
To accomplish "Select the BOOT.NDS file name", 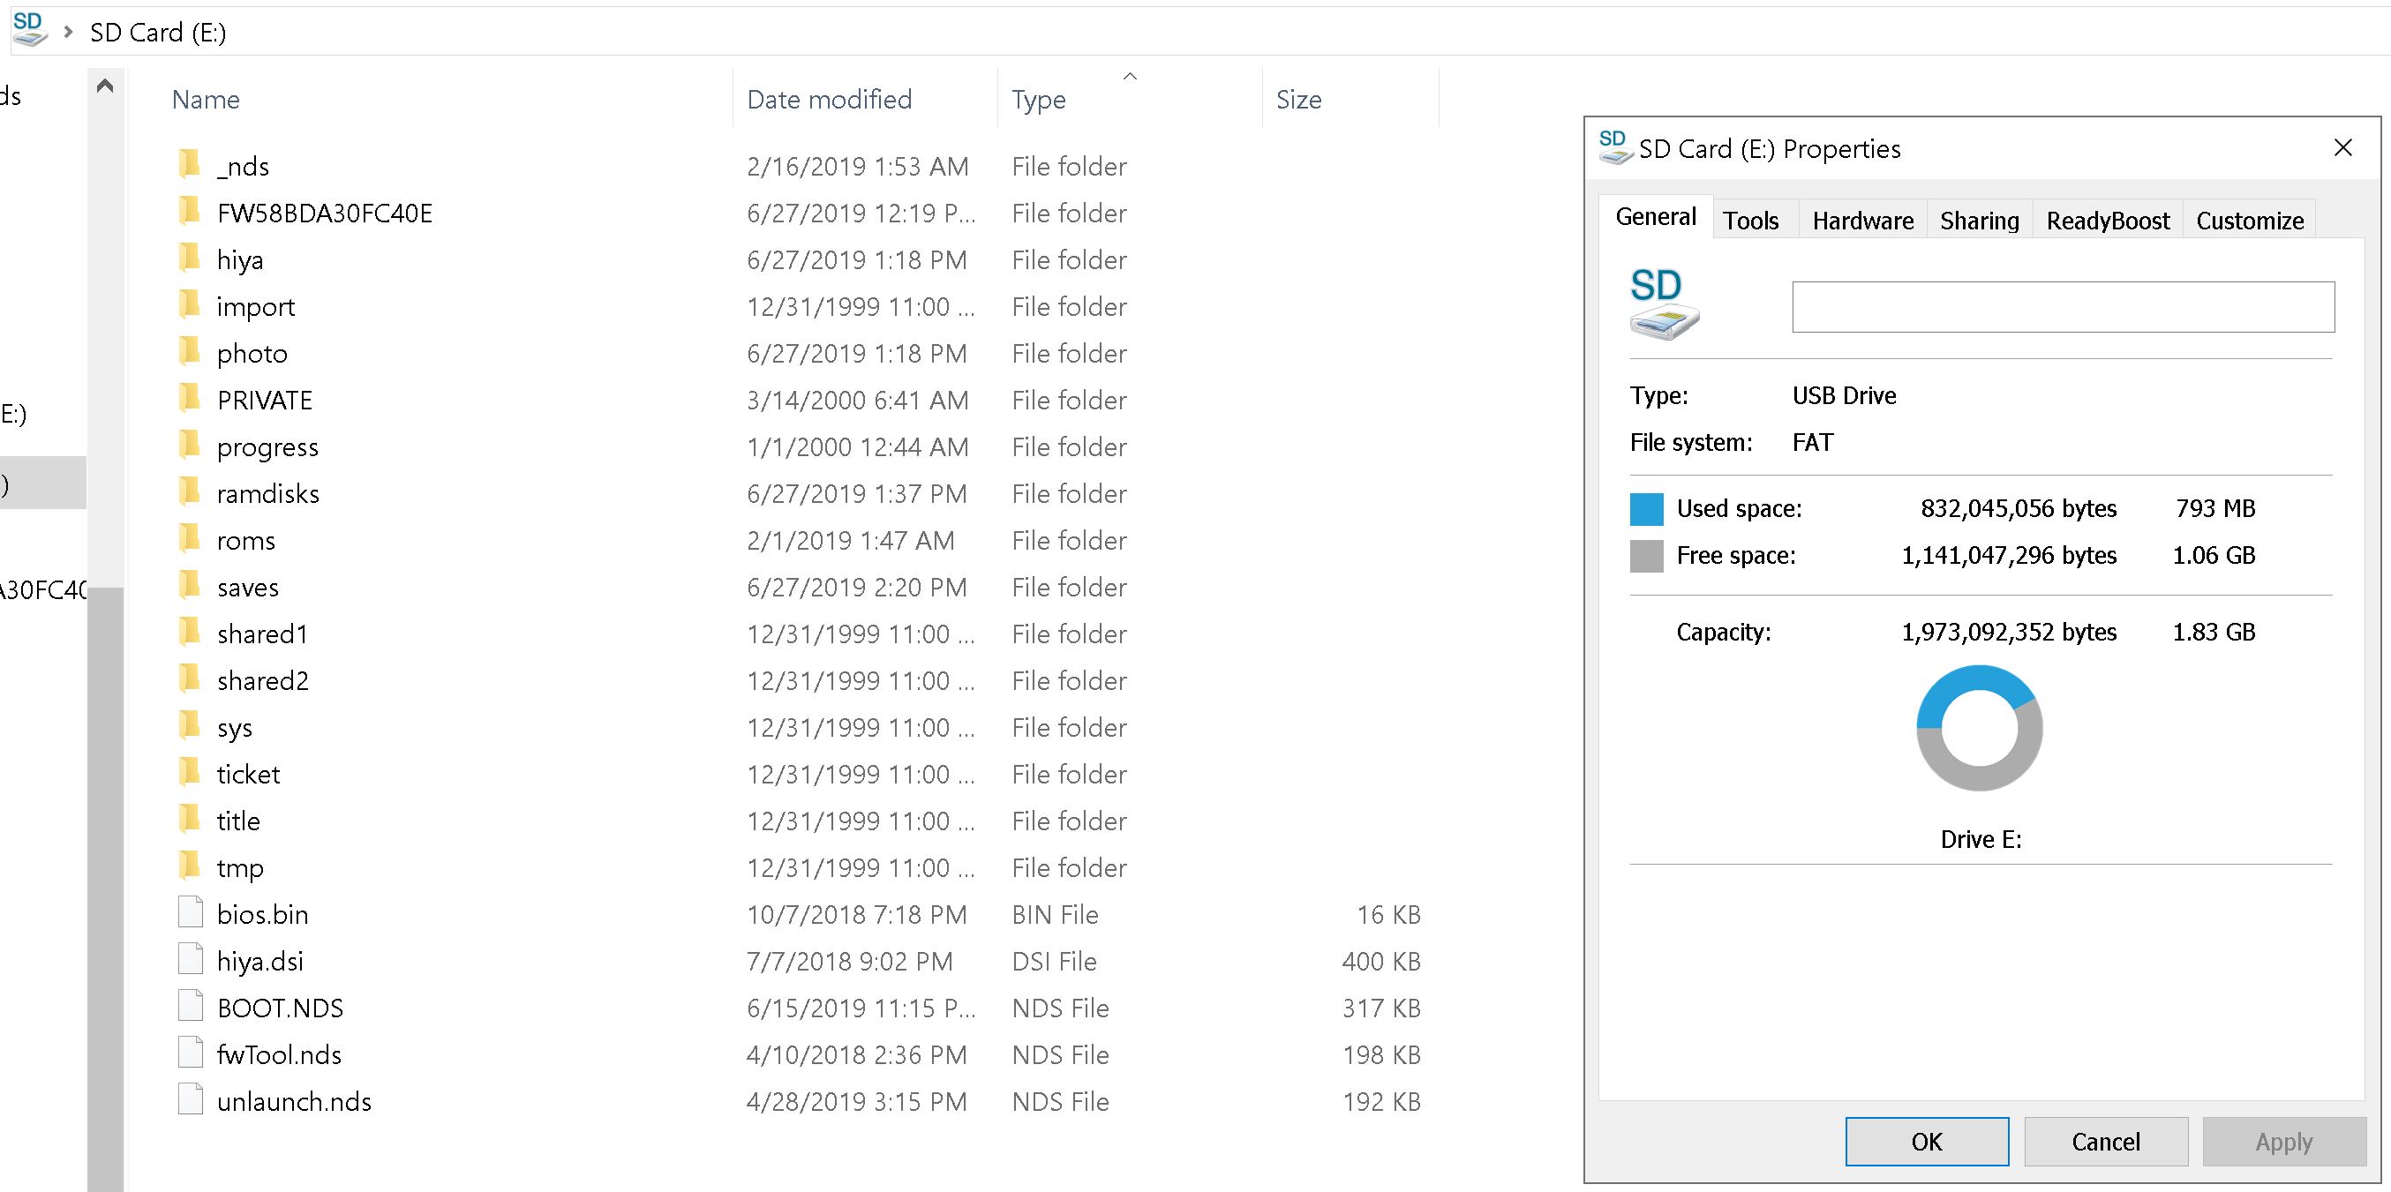I will tap(281, 1008).
